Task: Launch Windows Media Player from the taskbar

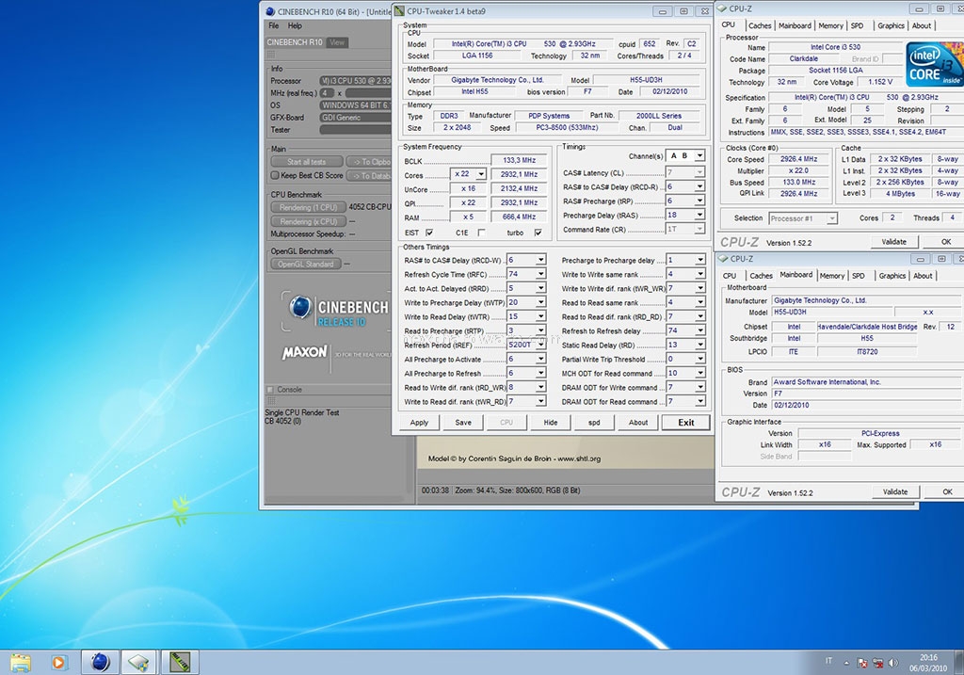Action: tap(58, 662)
